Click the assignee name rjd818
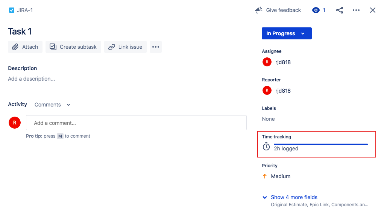The width and height of the screenshot is (381, 210). pyautogui.click(x=283, y=62)
